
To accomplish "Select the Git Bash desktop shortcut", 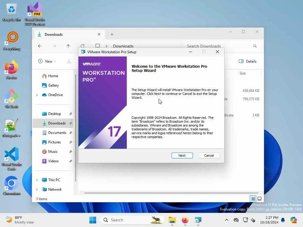I will [x=12, y=99].
